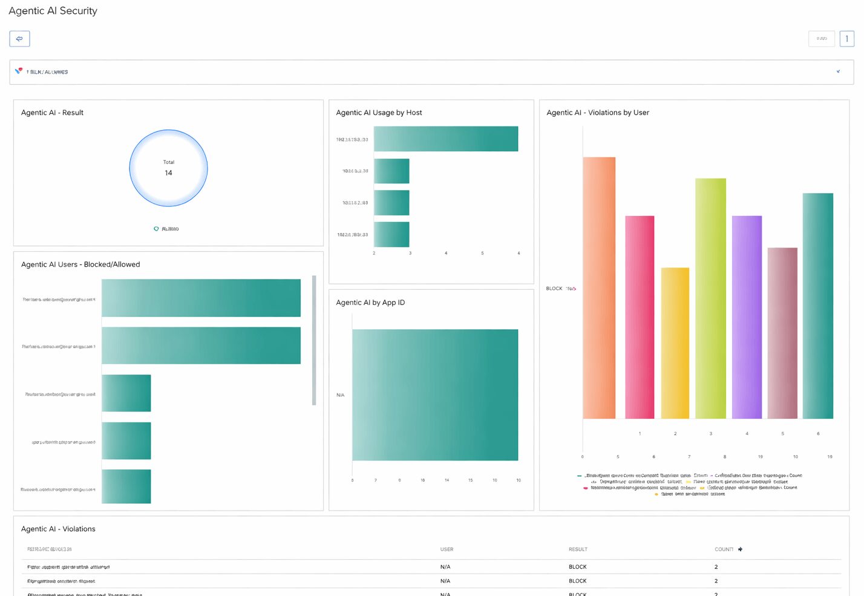Select the first row of the Violations table
This screenshot has height=596, width=864.
coord(424,566)
